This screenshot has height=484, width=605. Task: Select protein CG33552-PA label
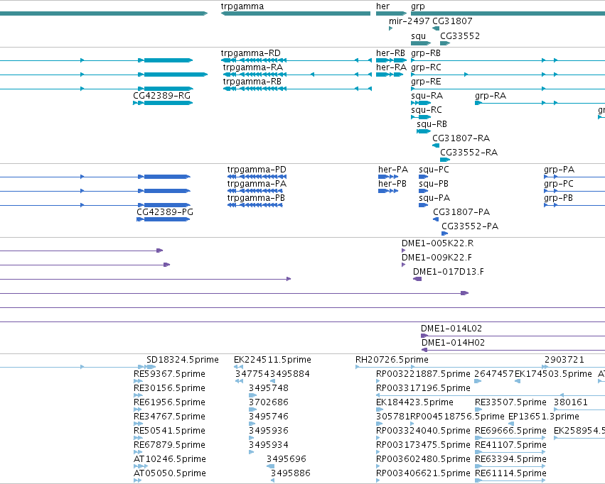[470, 226]
